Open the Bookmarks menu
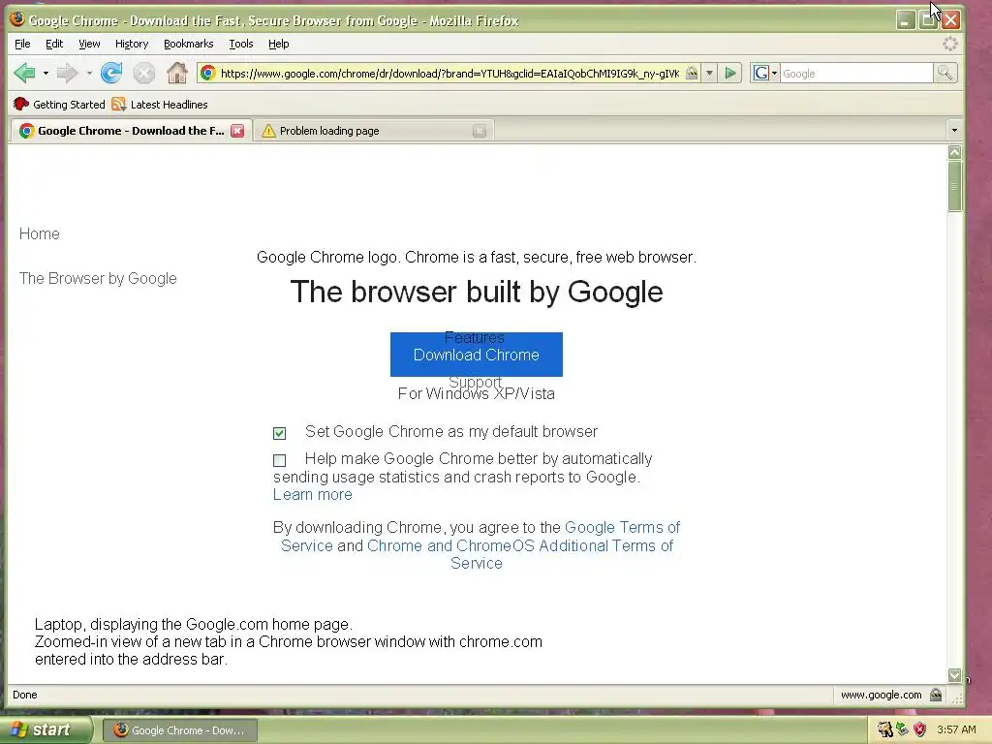 tap(189, 44)
